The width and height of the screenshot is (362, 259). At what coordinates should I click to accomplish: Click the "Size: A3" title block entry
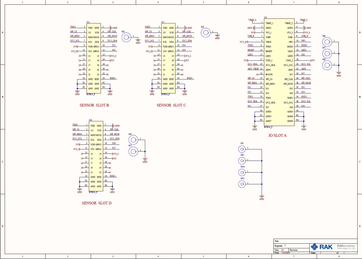[x=279, y=250]
